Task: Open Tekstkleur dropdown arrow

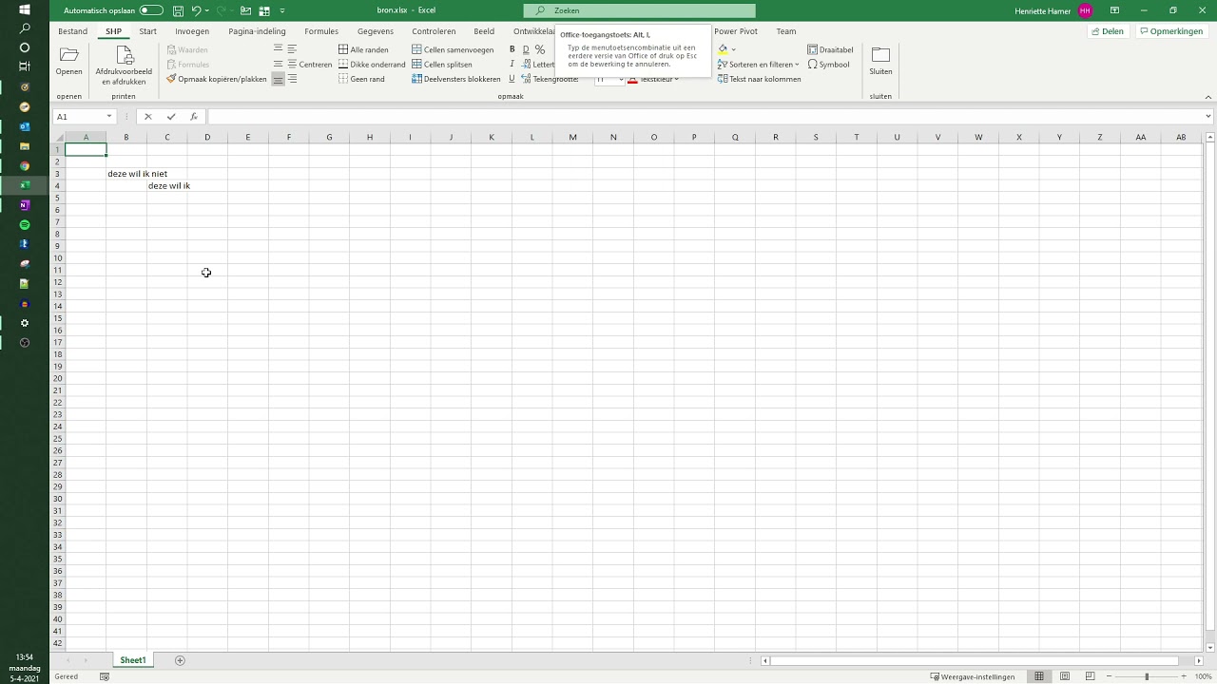Action: pos(676,80)
